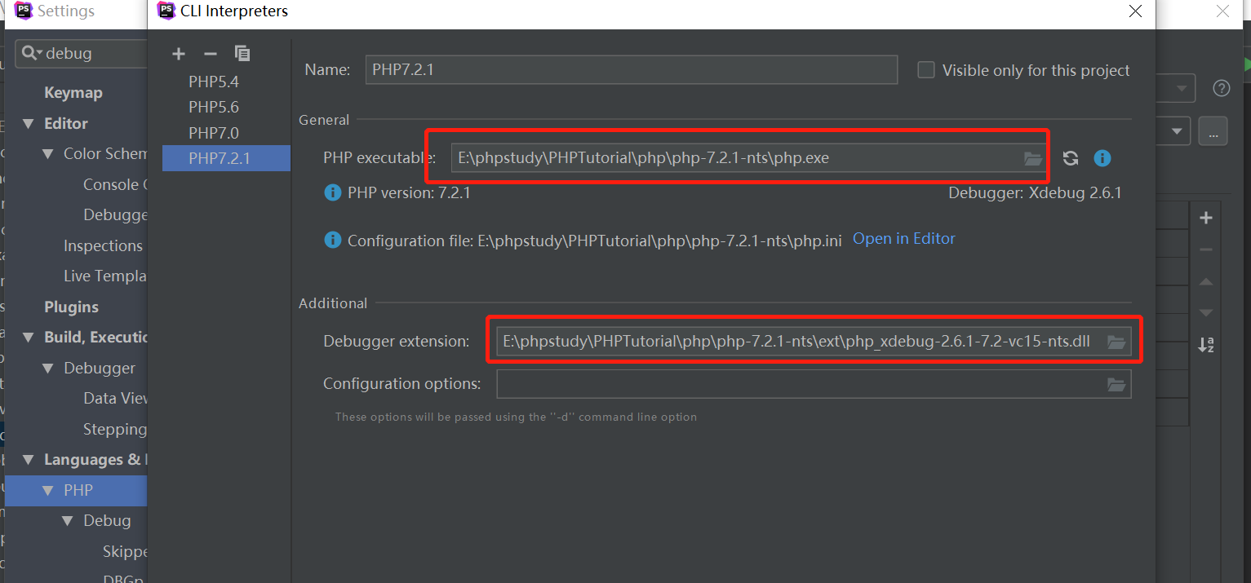The image size is (1251, 583).
Task: Select PHP5.6 interpreter in list
Action: tap(226, 107)
